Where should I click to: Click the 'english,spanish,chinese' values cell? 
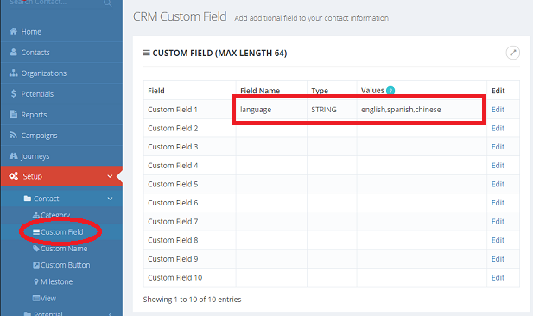(422, 110)
